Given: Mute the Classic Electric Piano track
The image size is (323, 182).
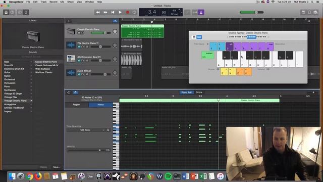Looking at the screenshot, I should 79,33.
